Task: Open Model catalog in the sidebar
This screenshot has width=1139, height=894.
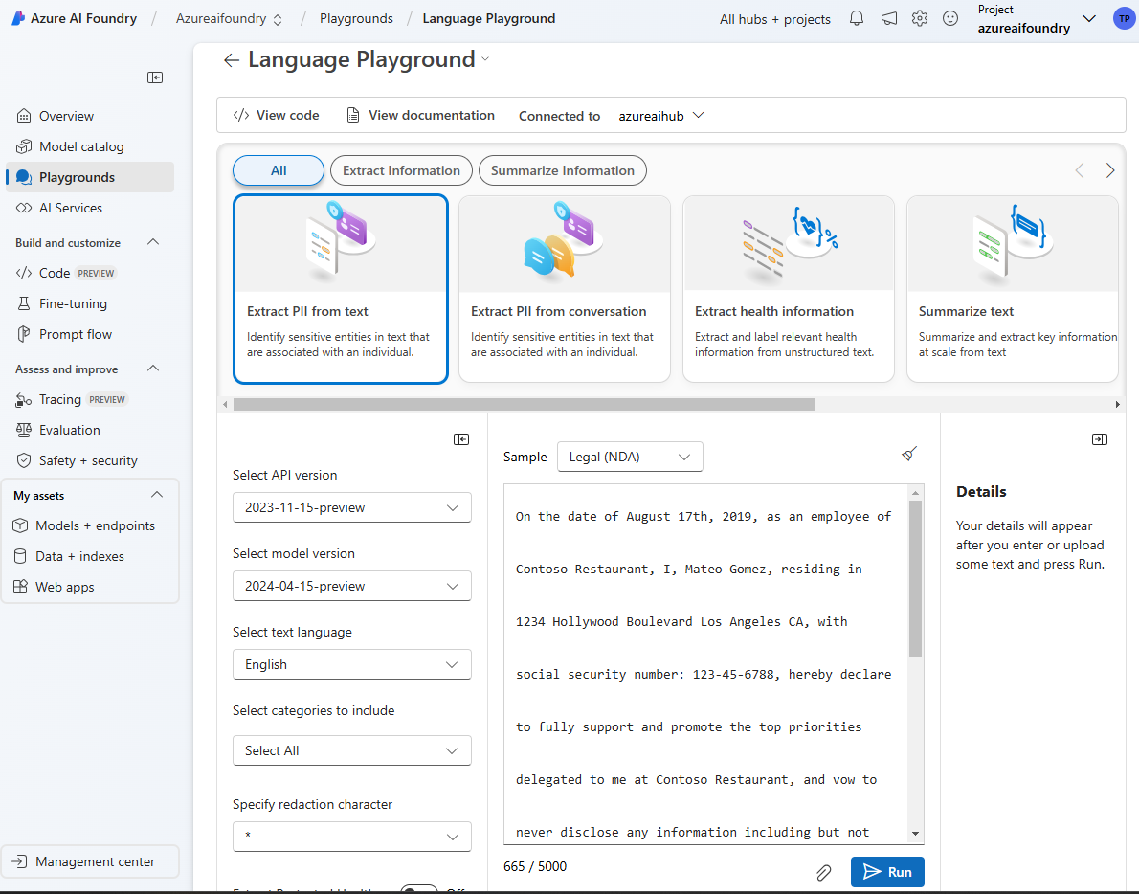Action: coord(89,146)
